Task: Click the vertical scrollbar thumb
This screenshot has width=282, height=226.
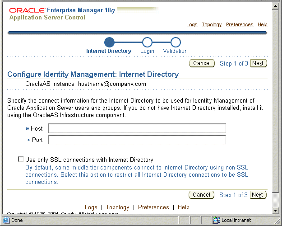Action: point(276,101)
